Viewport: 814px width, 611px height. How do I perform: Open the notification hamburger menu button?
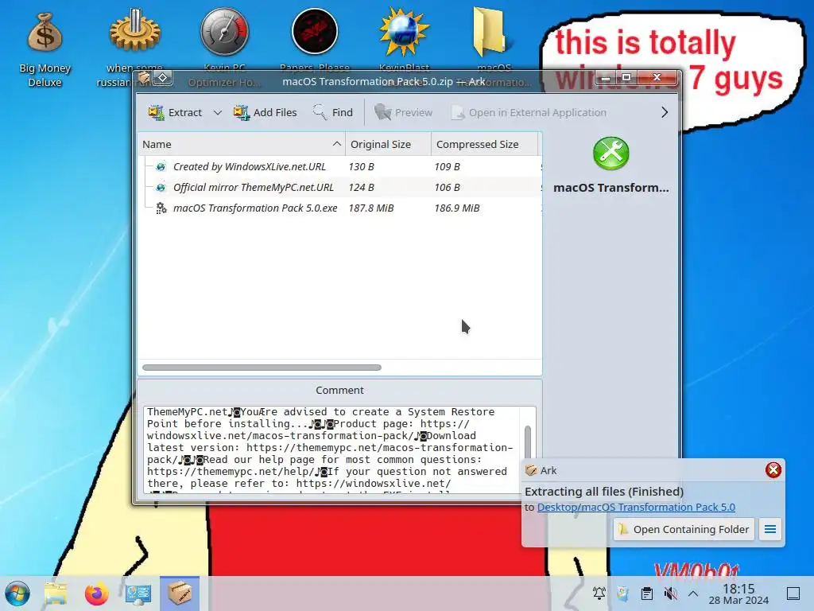[770, 529]
